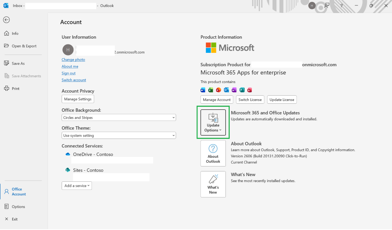This screenshot has height=230, width=392.
Task: Click the Update License button
Action: click(282, 100)
